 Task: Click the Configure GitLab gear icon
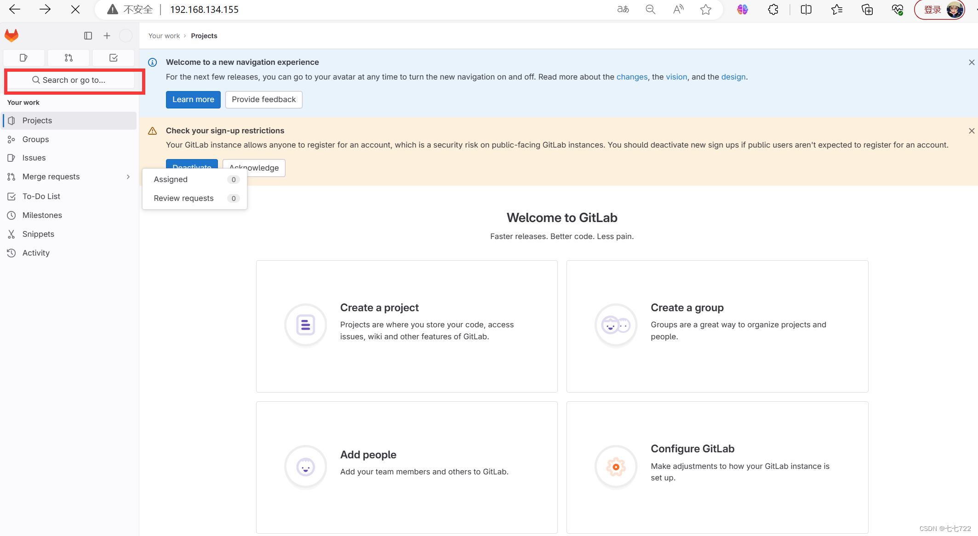[616, 467]
